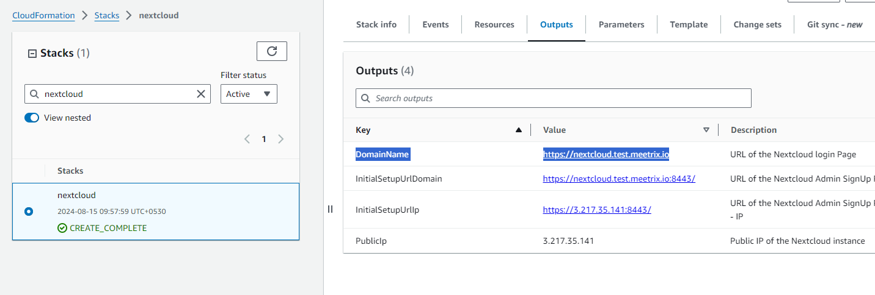Click the Public IP of Nextcloud instance description

tap(797, 241)
